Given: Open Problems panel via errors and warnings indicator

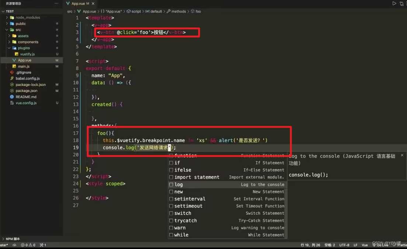Looking at the screenshot, I should [x=28, y=245].
